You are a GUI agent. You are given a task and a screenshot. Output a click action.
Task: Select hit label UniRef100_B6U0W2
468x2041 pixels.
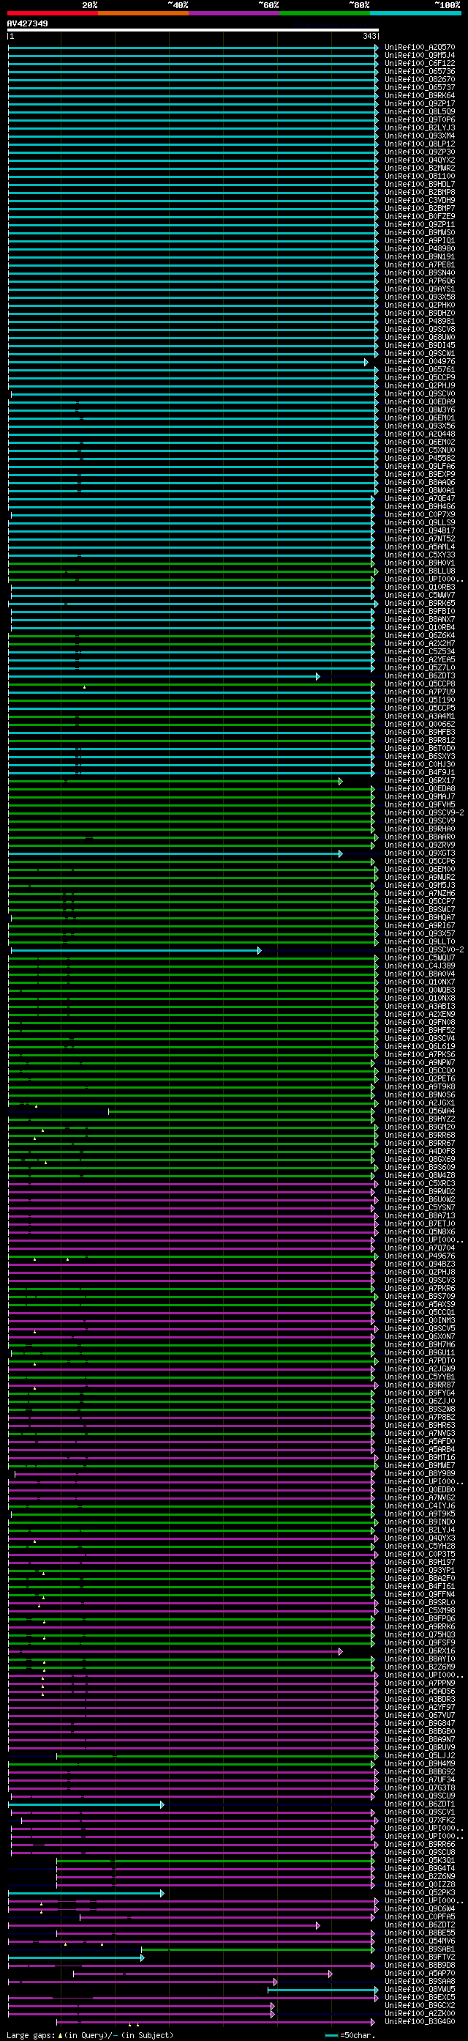[419, 1199]
